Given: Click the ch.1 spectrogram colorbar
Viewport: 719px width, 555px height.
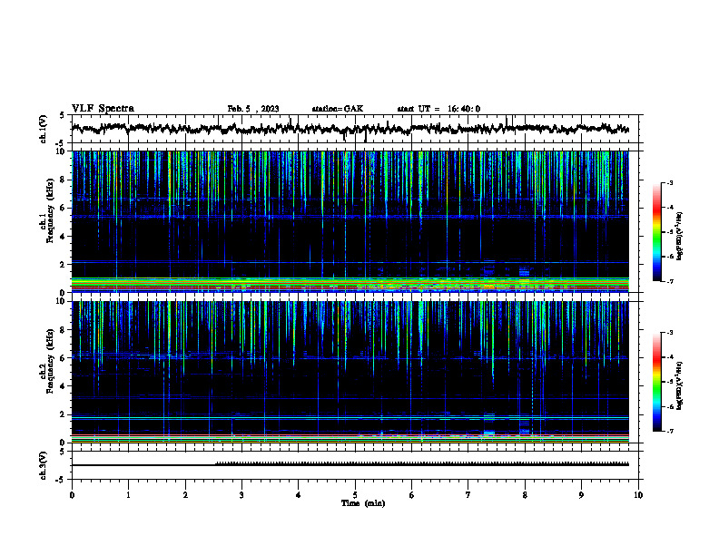Looking at the screenshot, I should point(657,232).
